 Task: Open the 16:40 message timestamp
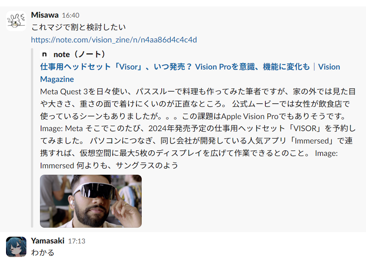coord(70,15)
